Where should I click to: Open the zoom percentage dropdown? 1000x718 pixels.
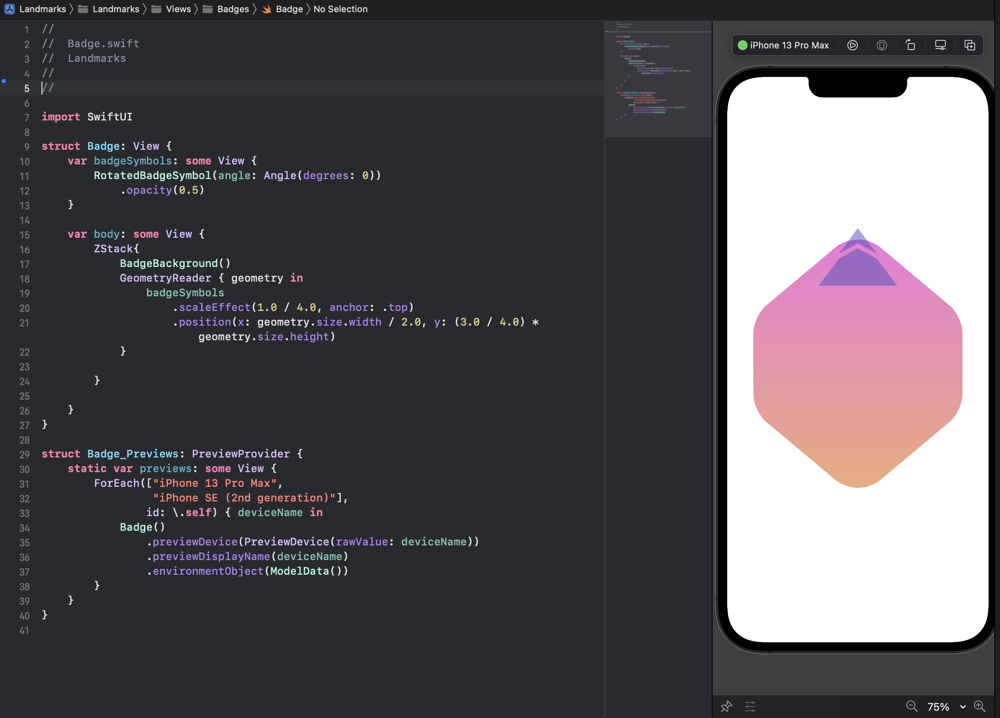click(963, 706)
